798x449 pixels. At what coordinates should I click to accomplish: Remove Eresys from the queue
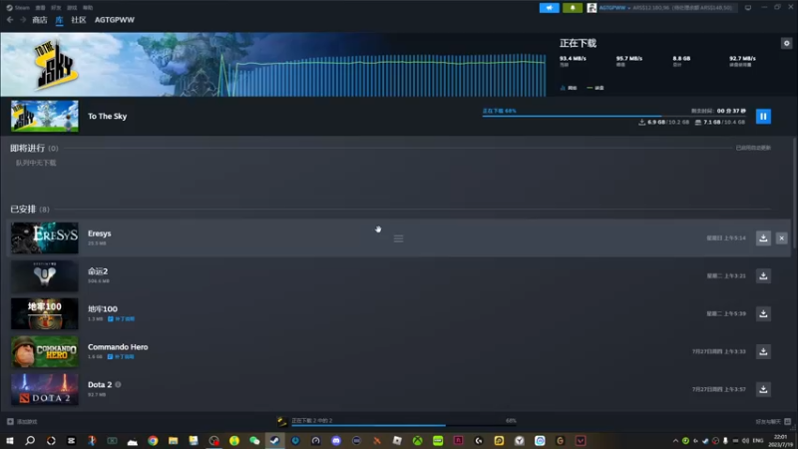pyautogui.click(x=782, y=237)
